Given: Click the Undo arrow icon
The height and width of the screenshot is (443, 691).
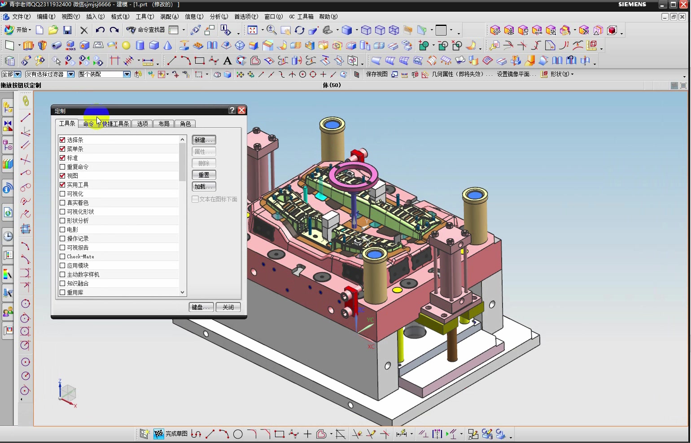Looking at the screenshot, I should coord(100,30).
